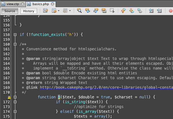173x119 pixels.
Task: Click the function_exists call on line 158
Action: tap(48, 35)
